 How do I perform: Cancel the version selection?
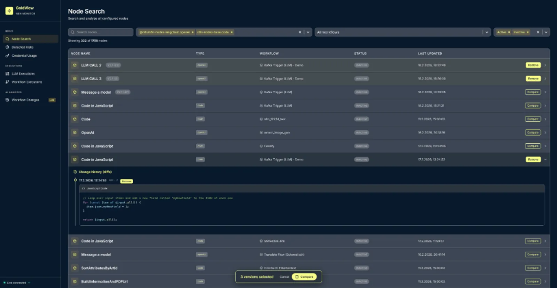284,277
